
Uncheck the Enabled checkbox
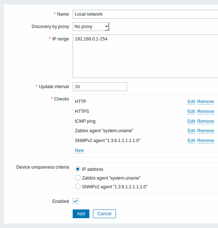(x=76, y=201)
